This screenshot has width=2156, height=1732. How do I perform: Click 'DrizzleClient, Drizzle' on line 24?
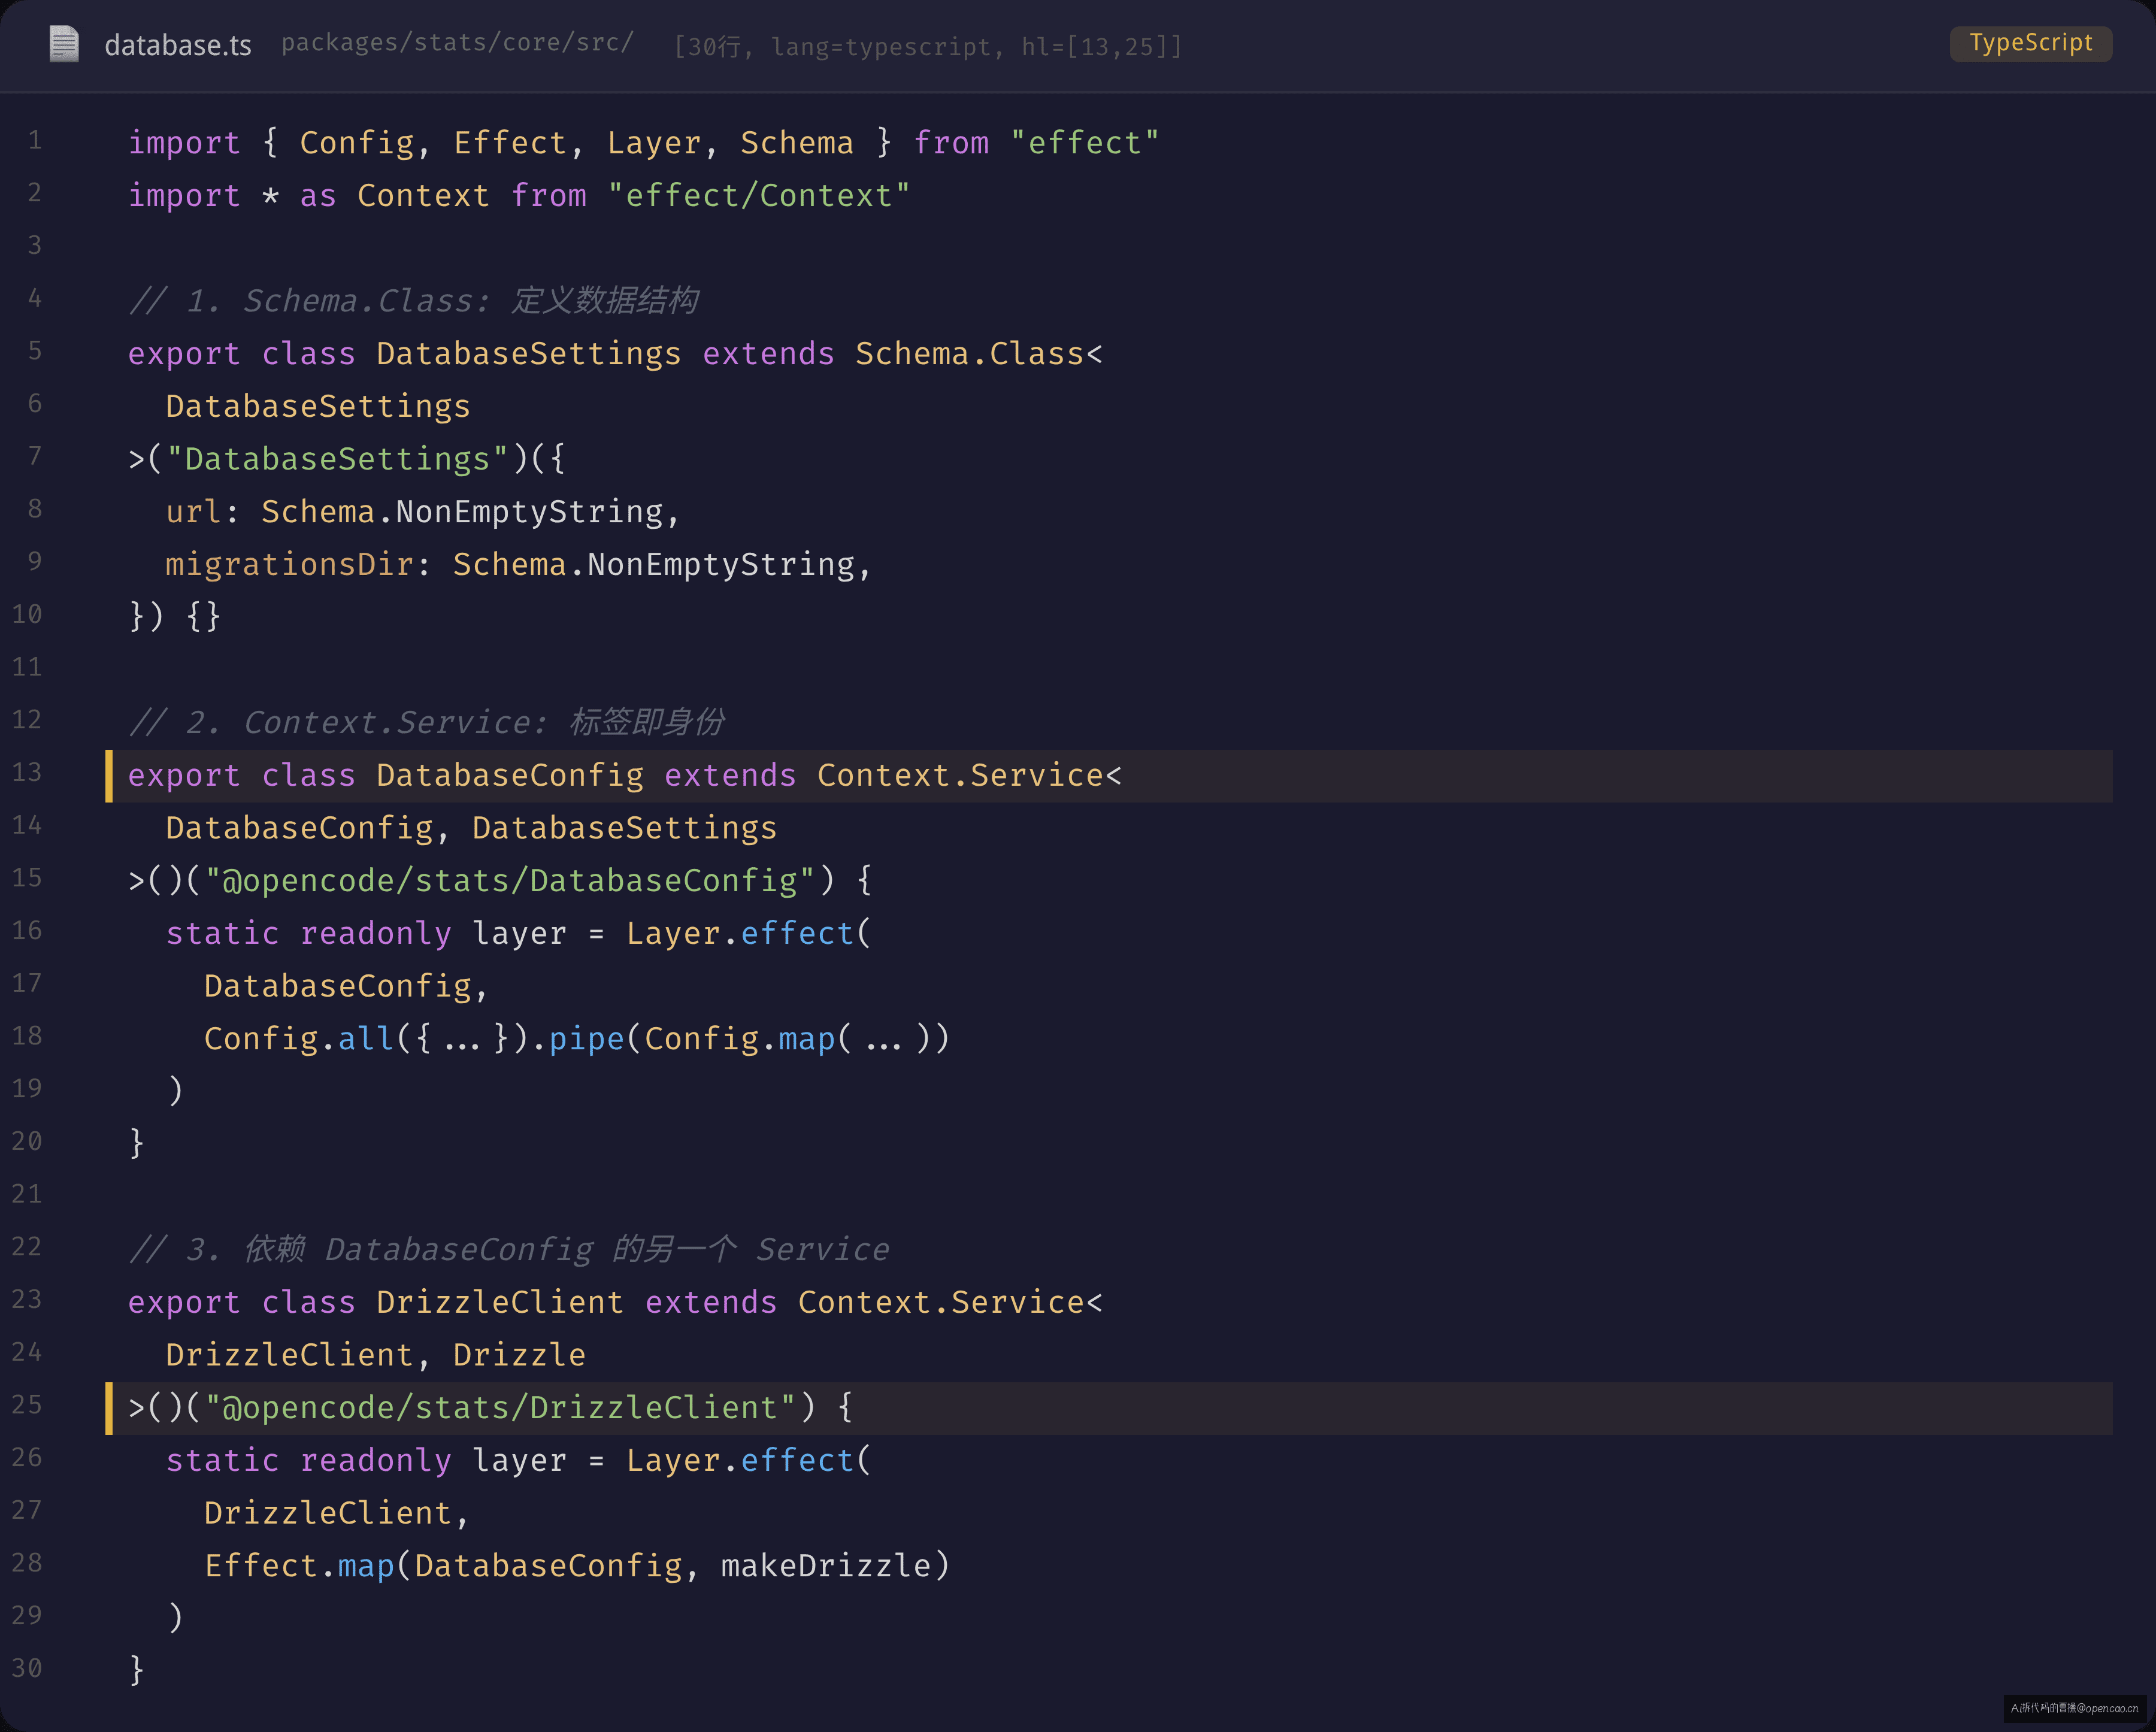pyautogui.click(x=376, y=1355)
